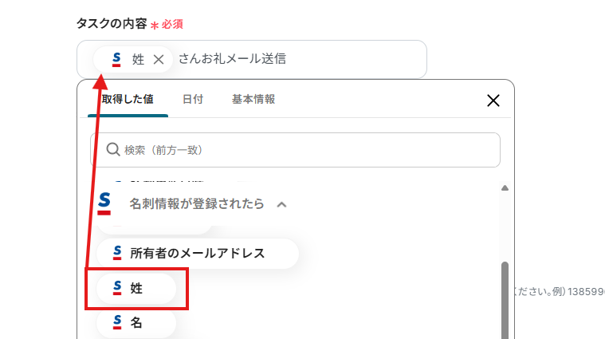Click the scrollbar up arrow
The width and height of the screenshot is (605, 339).
[505, 188]
